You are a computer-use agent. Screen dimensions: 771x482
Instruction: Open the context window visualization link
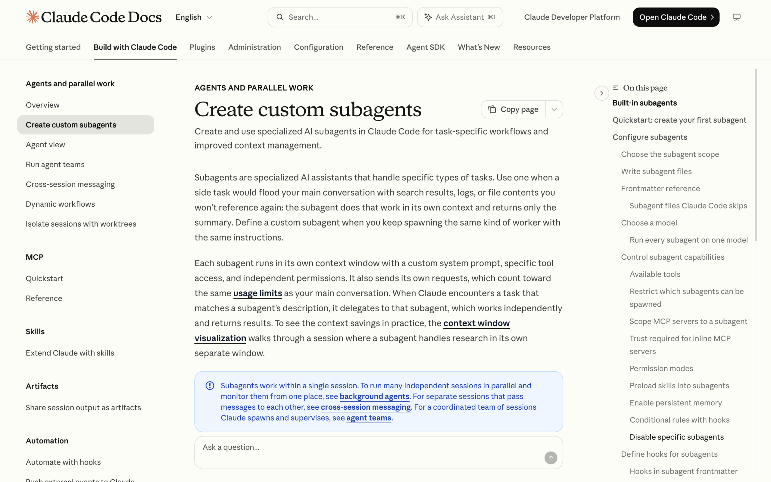tap(476, 323)
